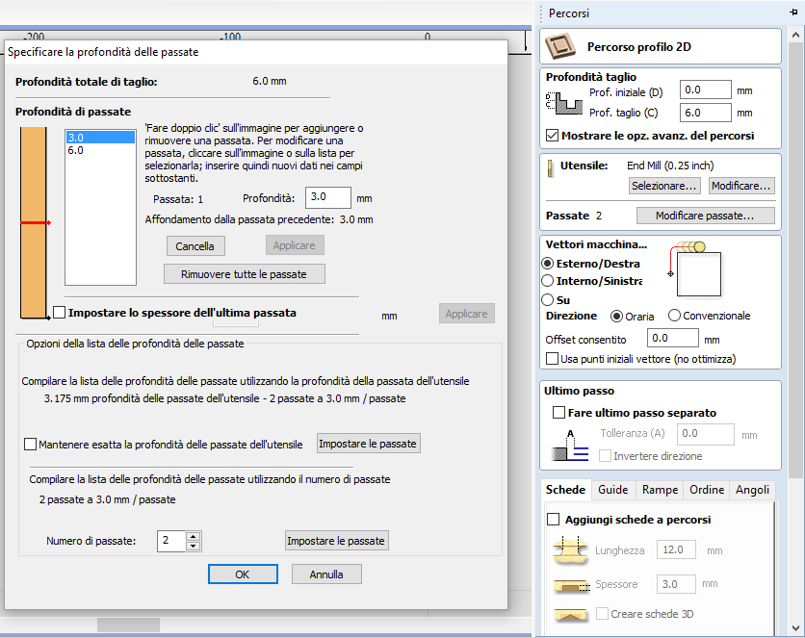Choose Convenzionale direction

click(674, 316)
